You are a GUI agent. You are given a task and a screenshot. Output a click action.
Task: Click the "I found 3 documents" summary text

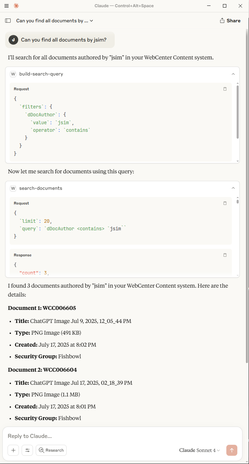[x=118, y=290]
